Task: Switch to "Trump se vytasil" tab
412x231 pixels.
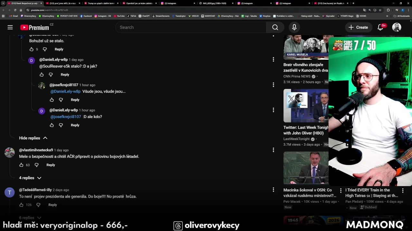Action: tap(101, 3)
